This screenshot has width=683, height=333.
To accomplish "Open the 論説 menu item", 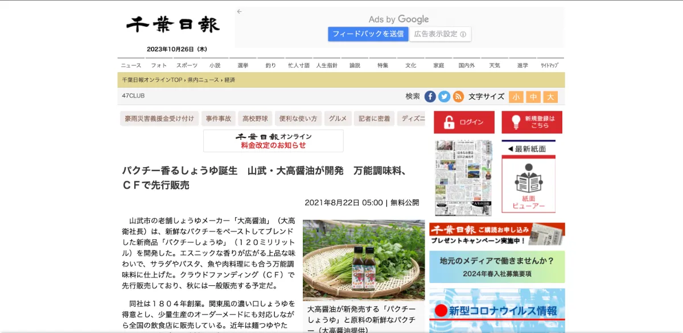I will (x=355, y=65).
